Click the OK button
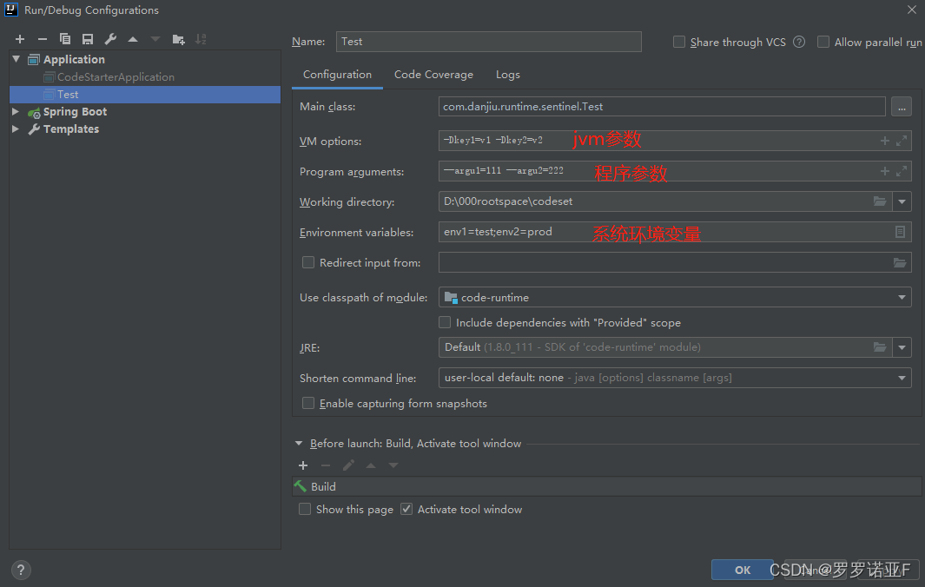925x587 pixels. [x=742, y=570]
